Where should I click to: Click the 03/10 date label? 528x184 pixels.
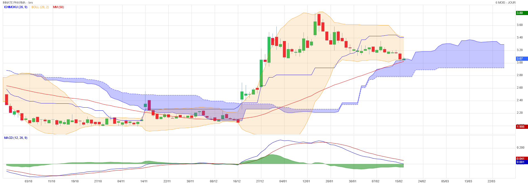28,181
